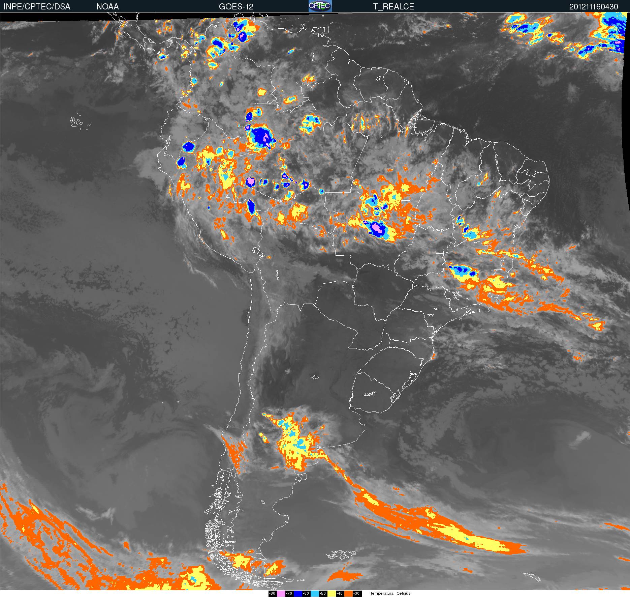Click the -70 legend value
Image resolution: width=630 pixels, height=597 pixels.
[x=289, y=594]
